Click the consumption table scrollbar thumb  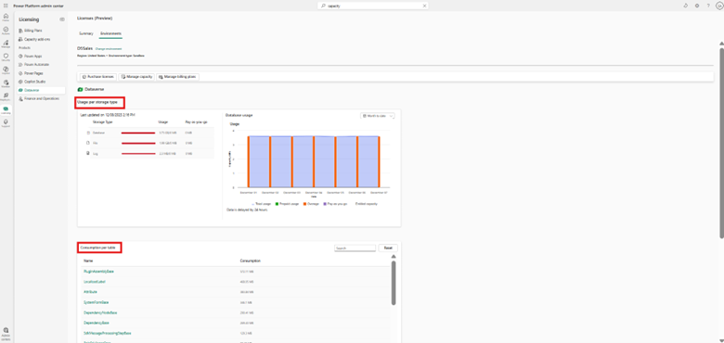[x=394, y=283]
